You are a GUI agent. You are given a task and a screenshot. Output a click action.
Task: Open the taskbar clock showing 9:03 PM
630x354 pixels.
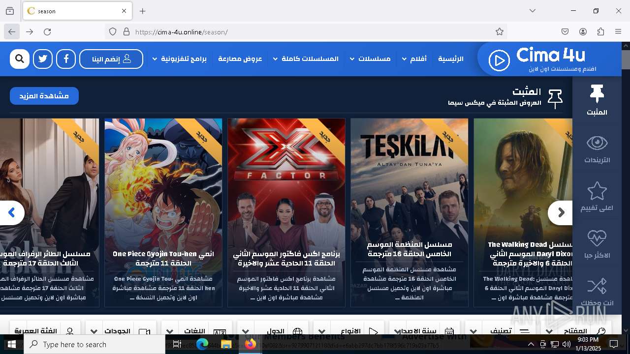point(588,344)
